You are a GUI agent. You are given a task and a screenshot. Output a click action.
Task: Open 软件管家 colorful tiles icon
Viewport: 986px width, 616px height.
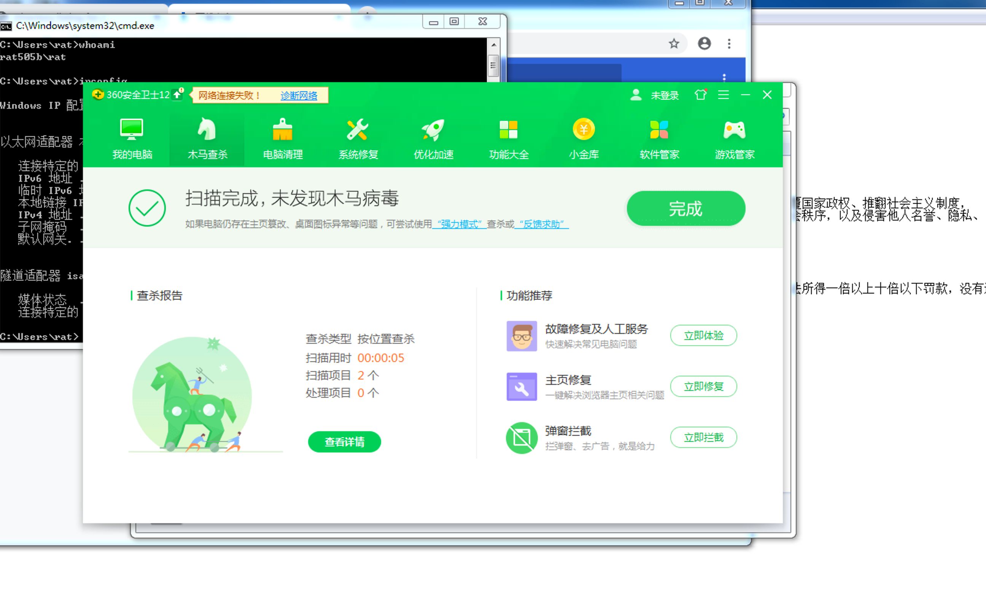659,130
